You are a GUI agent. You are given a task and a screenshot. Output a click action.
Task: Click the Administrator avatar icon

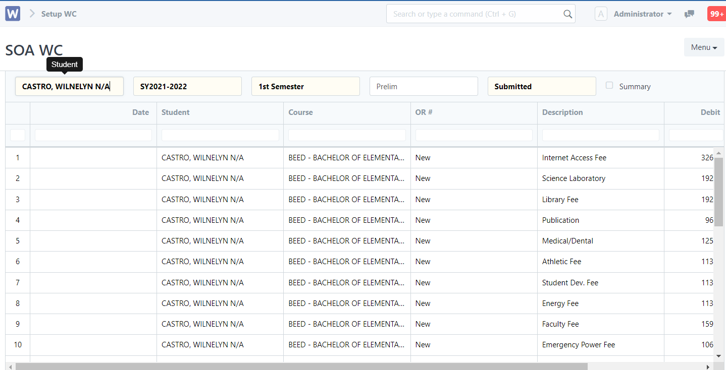pos(600,14)
